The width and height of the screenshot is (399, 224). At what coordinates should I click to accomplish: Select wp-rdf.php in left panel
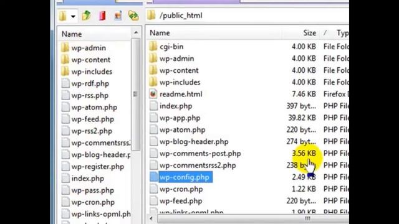(90, 83)
